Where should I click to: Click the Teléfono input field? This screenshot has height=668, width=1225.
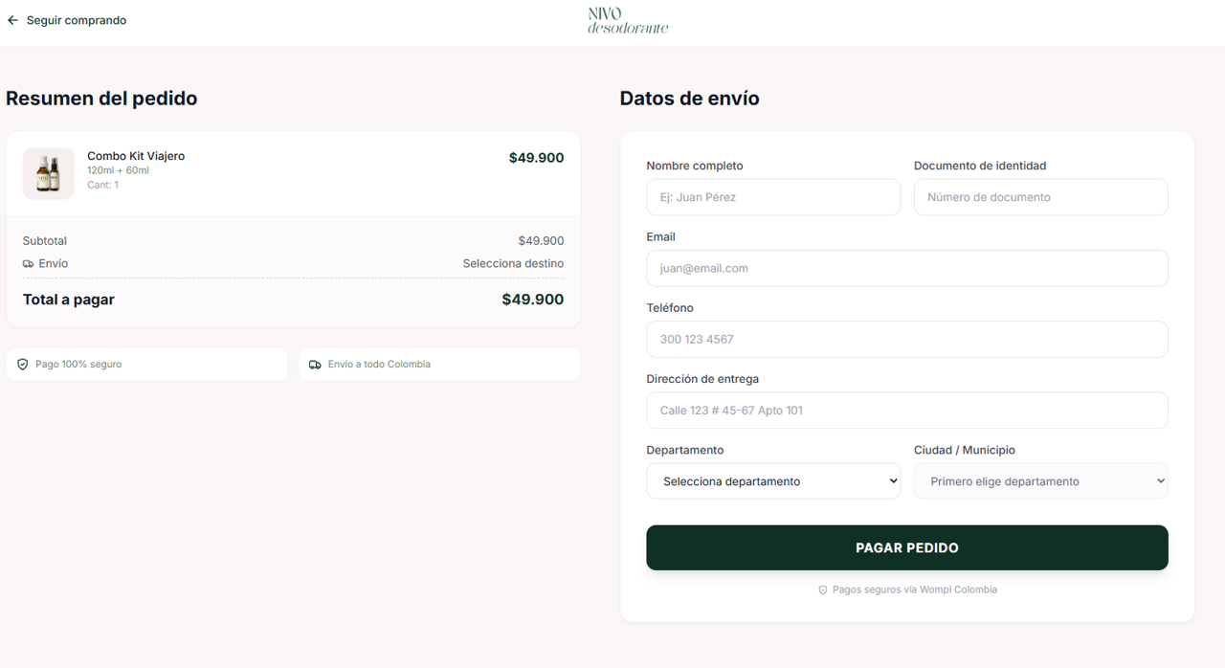[907, 339]
